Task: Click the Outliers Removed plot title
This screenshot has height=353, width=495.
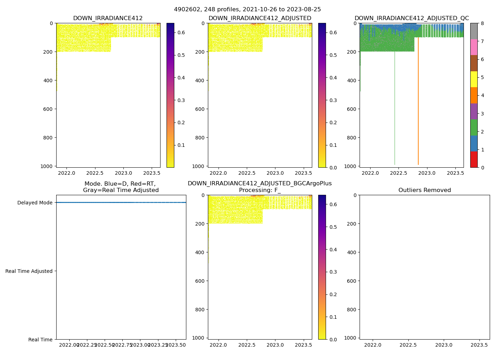Action: pos(425,190)
